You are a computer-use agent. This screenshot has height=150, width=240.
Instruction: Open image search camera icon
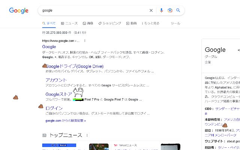point(170,10)
